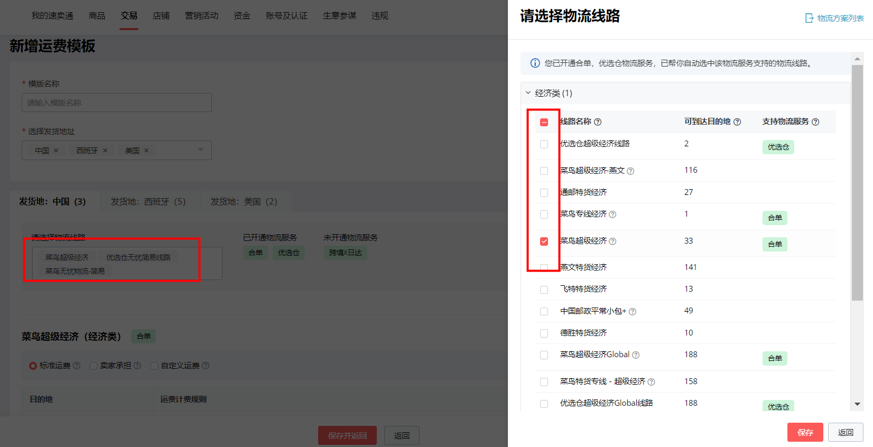Check 菜鸟超级经济Global checkbox
Viewport: 873px width, 447px height.
[x=544, y=355]
